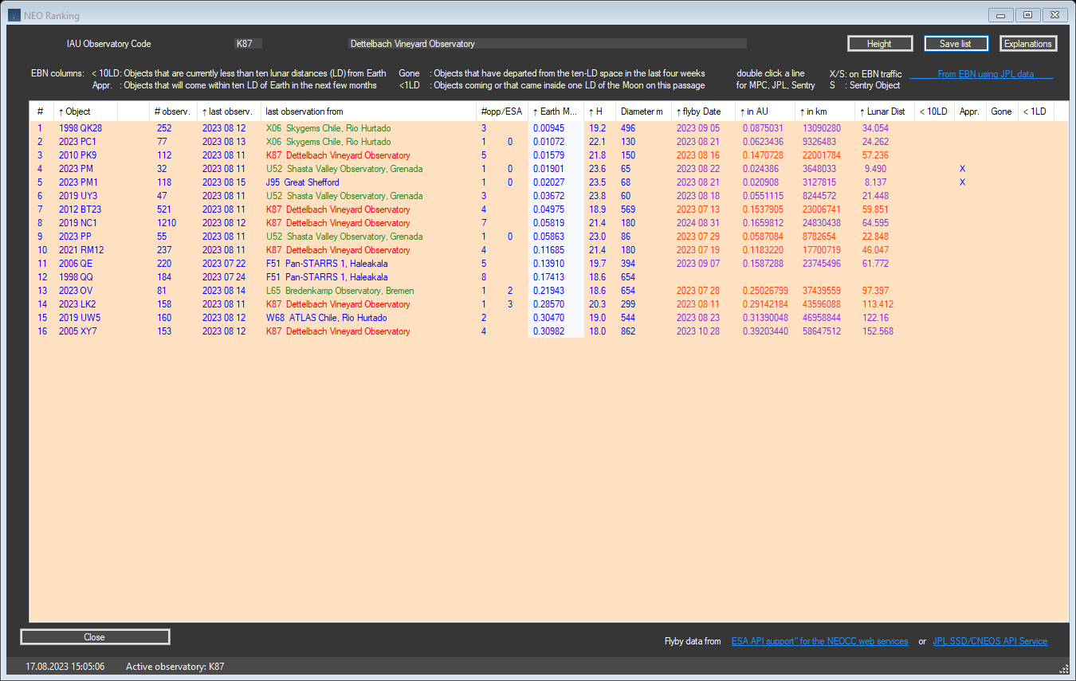Click Earth MOID value 0.30982
Screen dimensions: 1076x681
coord(548,331)
